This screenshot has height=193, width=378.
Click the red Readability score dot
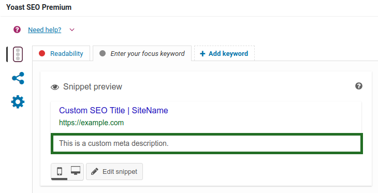coord(42,53)
